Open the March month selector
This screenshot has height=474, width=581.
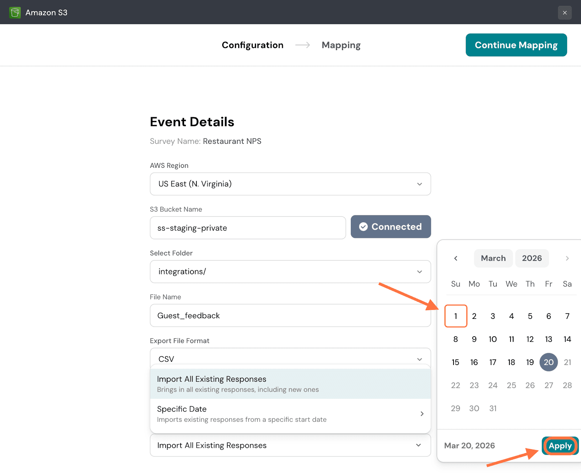point(493,258)
